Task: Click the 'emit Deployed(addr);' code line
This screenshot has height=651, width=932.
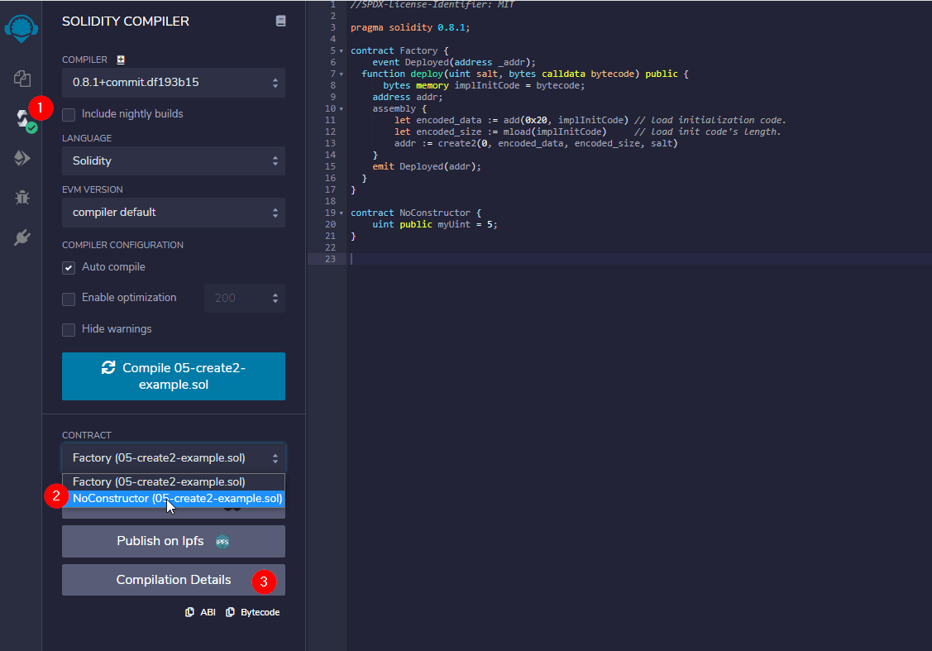Action: click(x=427, y=166)
